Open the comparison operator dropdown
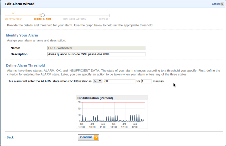The width and height of the screenshot is (226, 146). [98, 81]
